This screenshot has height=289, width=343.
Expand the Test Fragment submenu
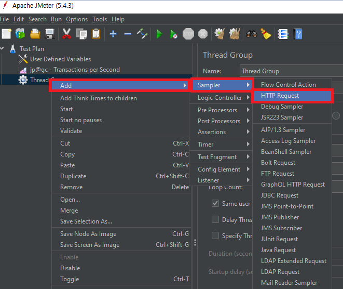pyautogui.click(x=221, y=157)
